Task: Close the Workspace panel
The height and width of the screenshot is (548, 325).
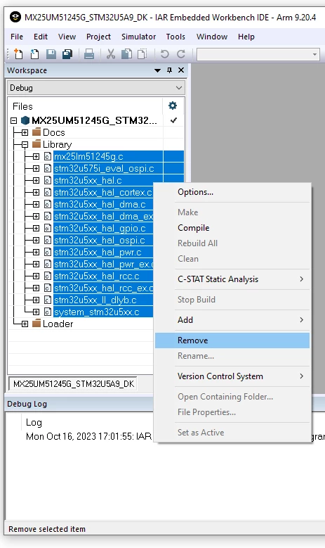Action: tap(181, 70)
